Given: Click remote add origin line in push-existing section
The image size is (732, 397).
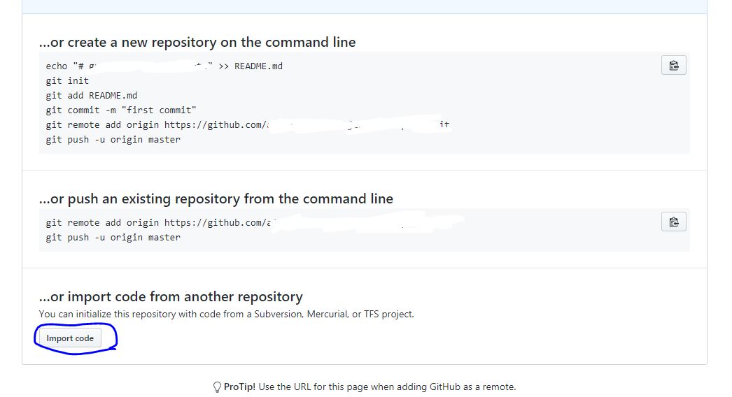Looking at the screenshot, I should pos(252,223).
